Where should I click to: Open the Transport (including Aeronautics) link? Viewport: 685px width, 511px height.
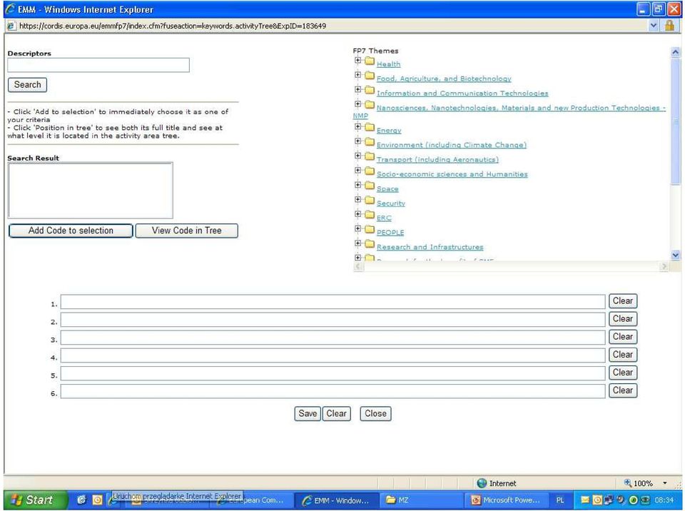[x=437, y=160]
